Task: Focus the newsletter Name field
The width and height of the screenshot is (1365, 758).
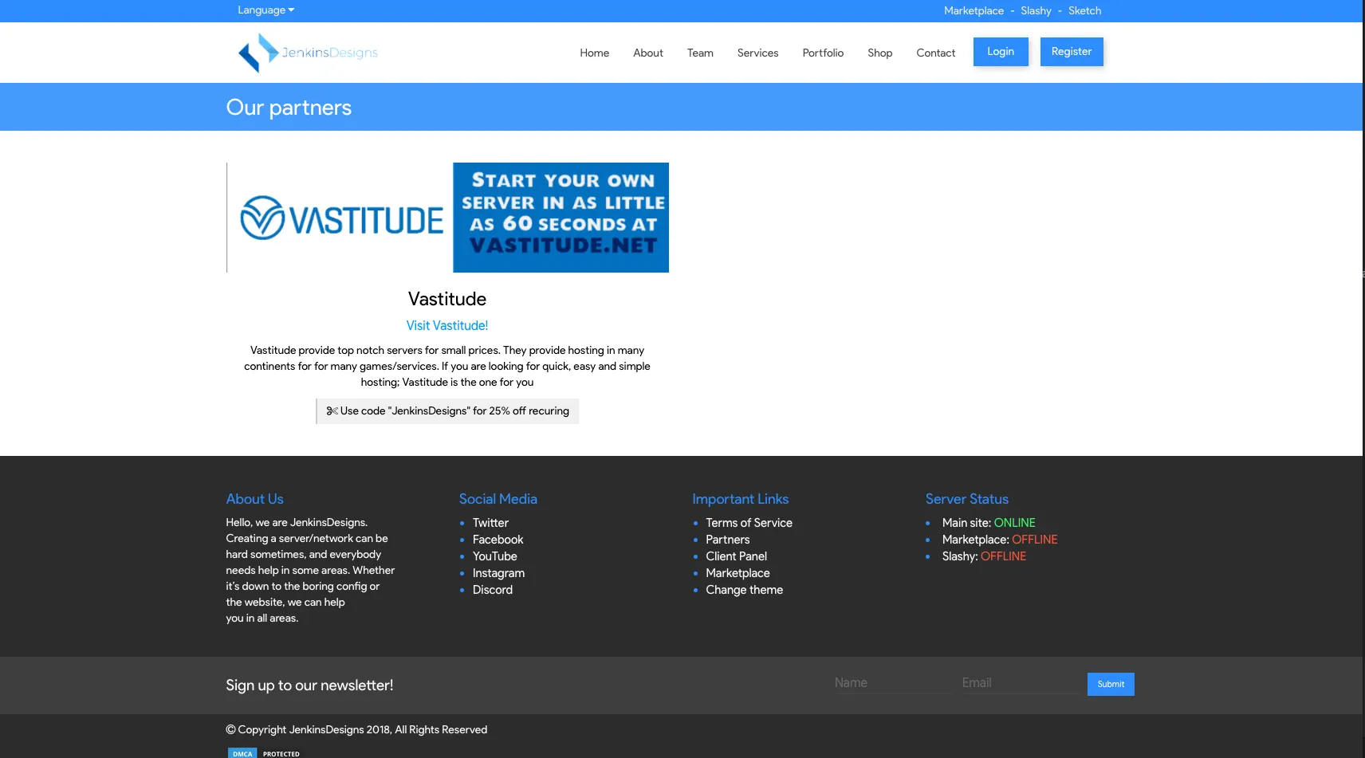Action: coord(893,683)
